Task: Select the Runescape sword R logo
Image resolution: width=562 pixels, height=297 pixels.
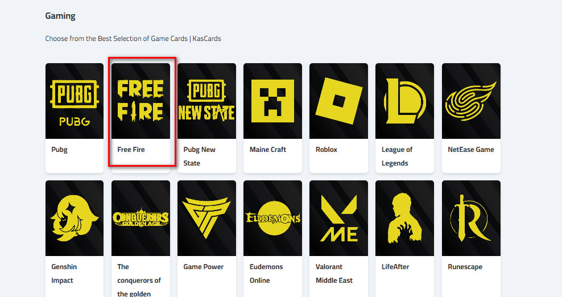Action: pyautogui.click(x=471, y=218)
